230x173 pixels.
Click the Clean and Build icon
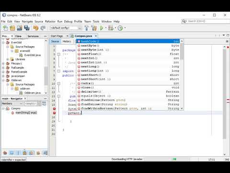94,28
